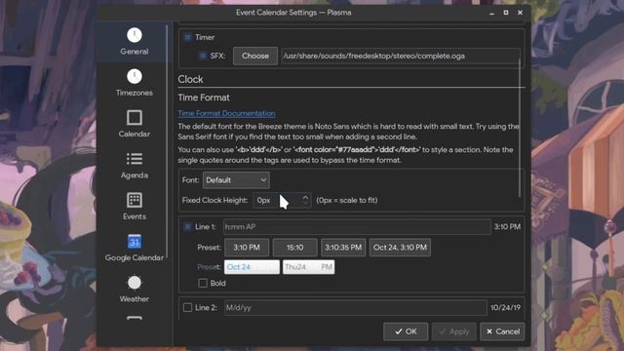Toggle the Timer checkbox
Viewport: 624px width, 351px height.
[x=187, y=37]
